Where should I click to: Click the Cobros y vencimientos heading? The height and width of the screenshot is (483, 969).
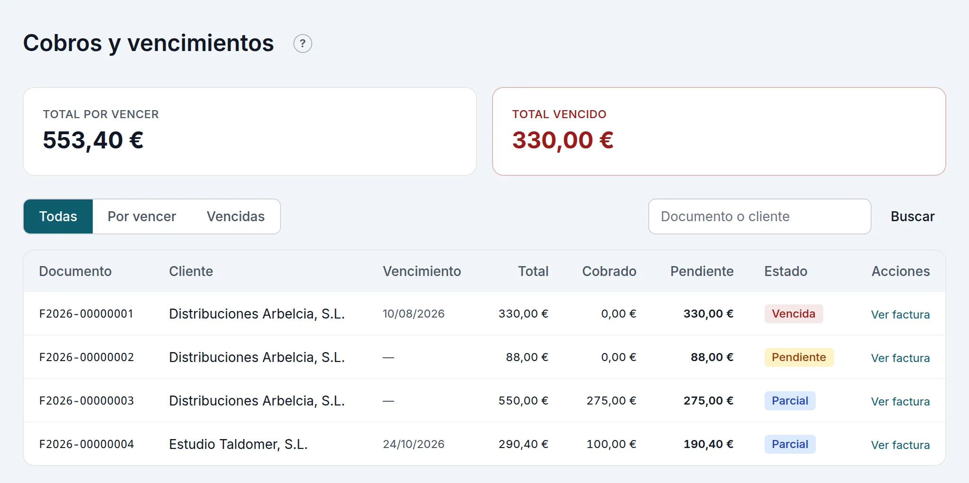(x=149, y=43)
